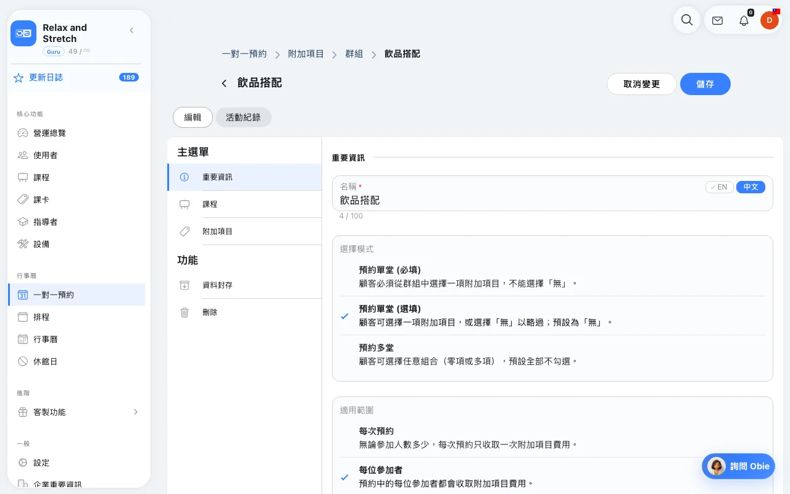Viewport: 790px width, 494px height.
Task: Collapse the sidebar with the chevron arrow
Action: click(x=131, y=30)
